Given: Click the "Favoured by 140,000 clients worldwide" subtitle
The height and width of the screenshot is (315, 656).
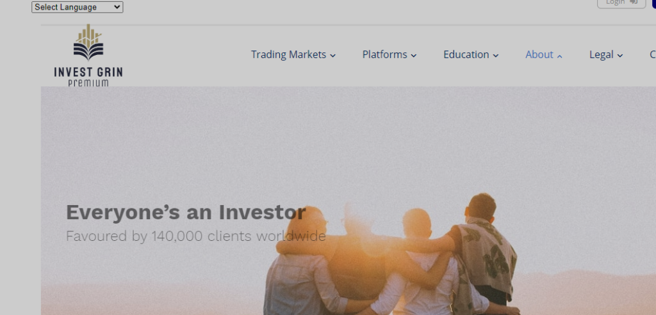Looking at the screenshot, I should tap(195, 236).
